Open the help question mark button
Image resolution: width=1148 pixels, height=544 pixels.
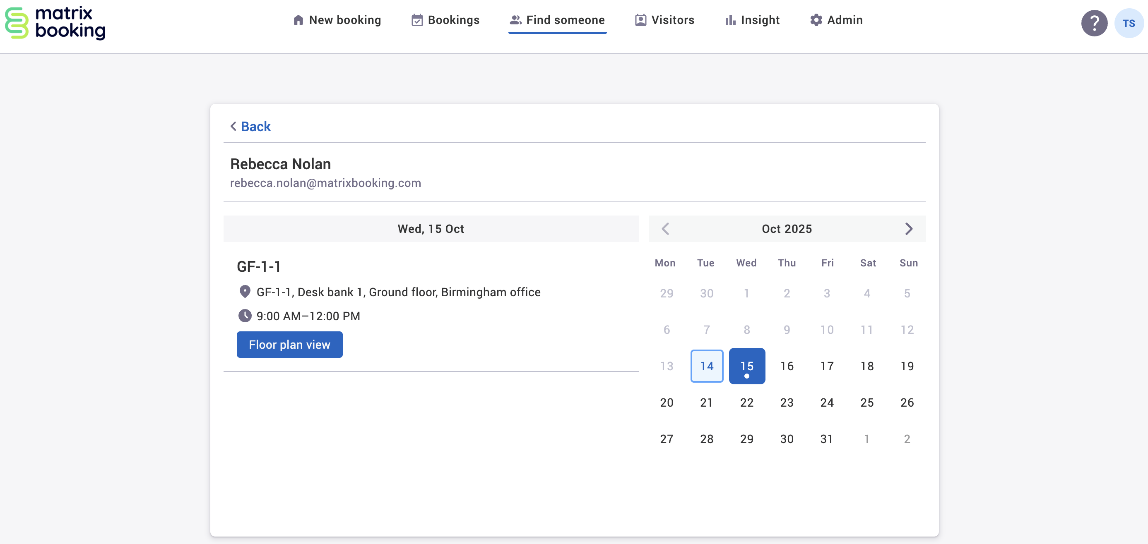[x=1094, y=23]
